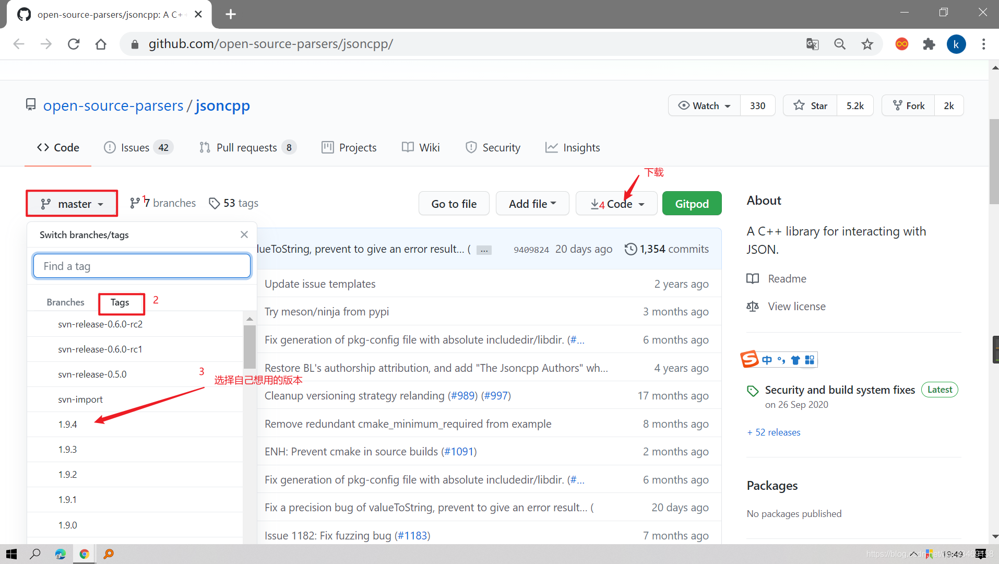The width and height of the screenshot is (999, 564).
Task: Open the View license link
Action: point(786,307)
